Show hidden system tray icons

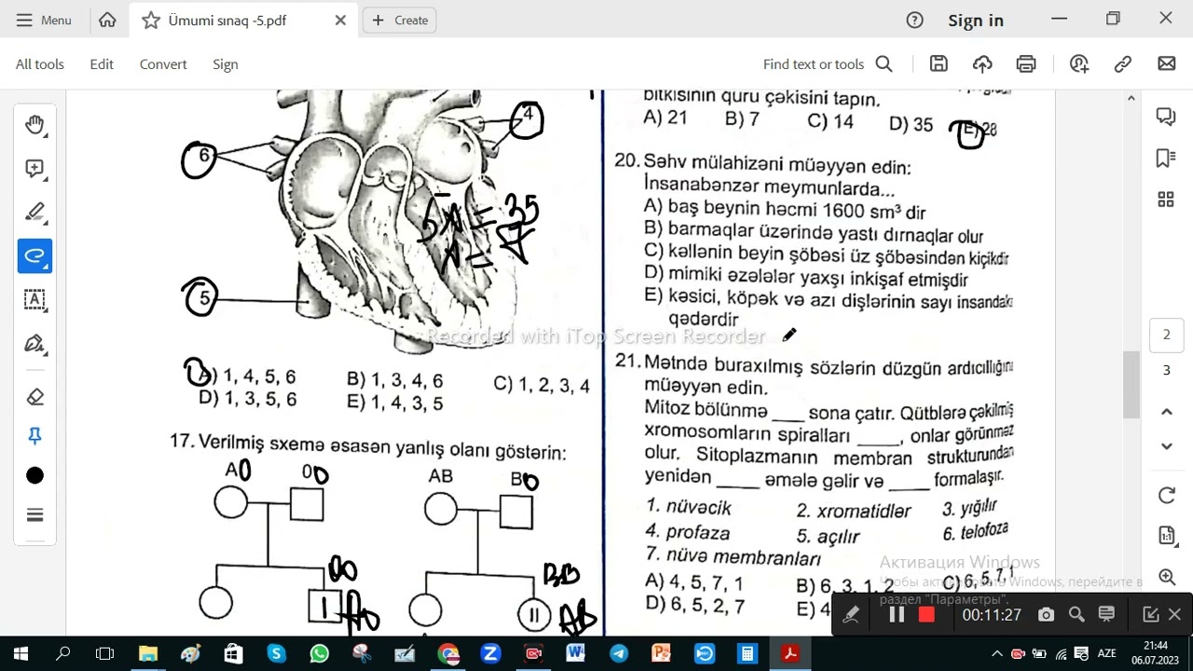coord(996,653)
